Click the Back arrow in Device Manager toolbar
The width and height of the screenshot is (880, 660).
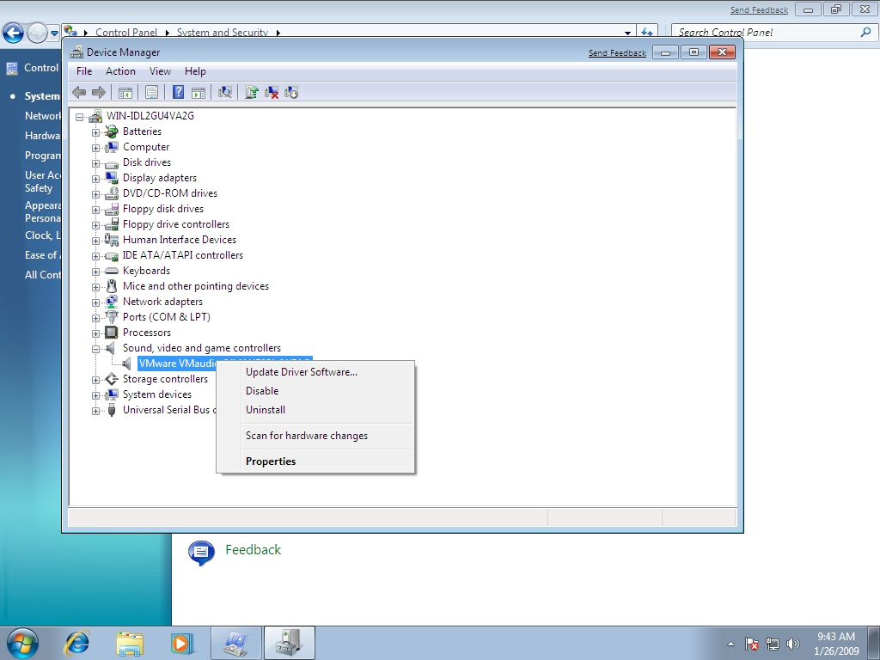[x=79, y=92]
